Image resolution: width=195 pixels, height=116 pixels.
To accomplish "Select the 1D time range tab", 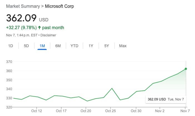I will click(x=11, y=46).
